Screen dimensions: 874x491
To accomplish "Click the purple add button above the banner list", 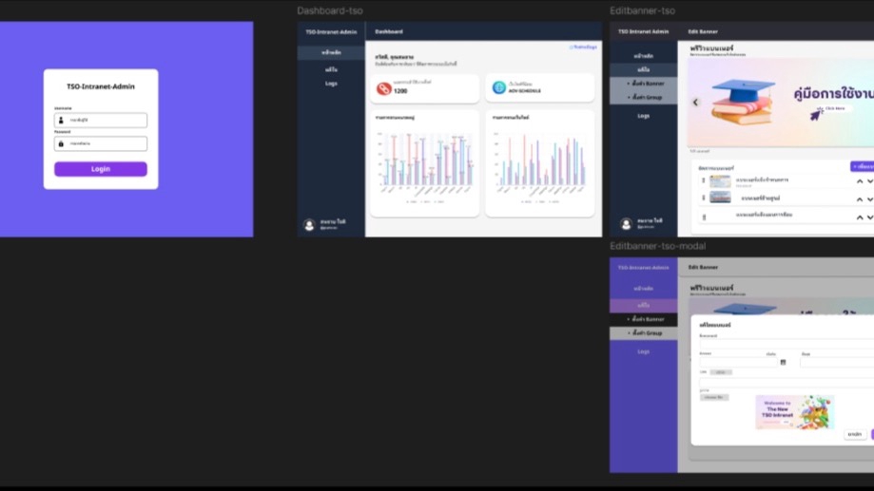I will (x=862, y=166).
